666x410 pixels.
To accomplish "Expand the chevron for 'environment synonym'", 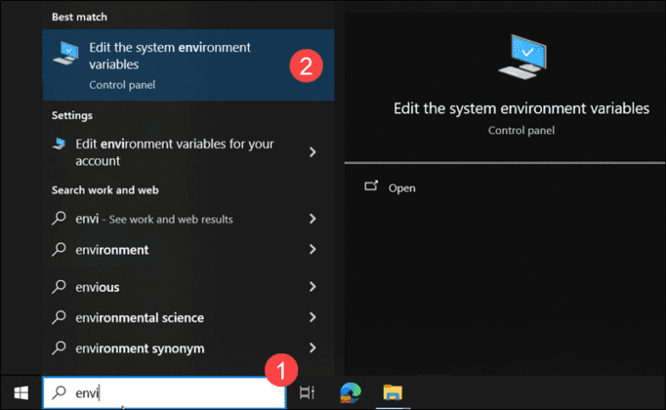I will [312, 348].
